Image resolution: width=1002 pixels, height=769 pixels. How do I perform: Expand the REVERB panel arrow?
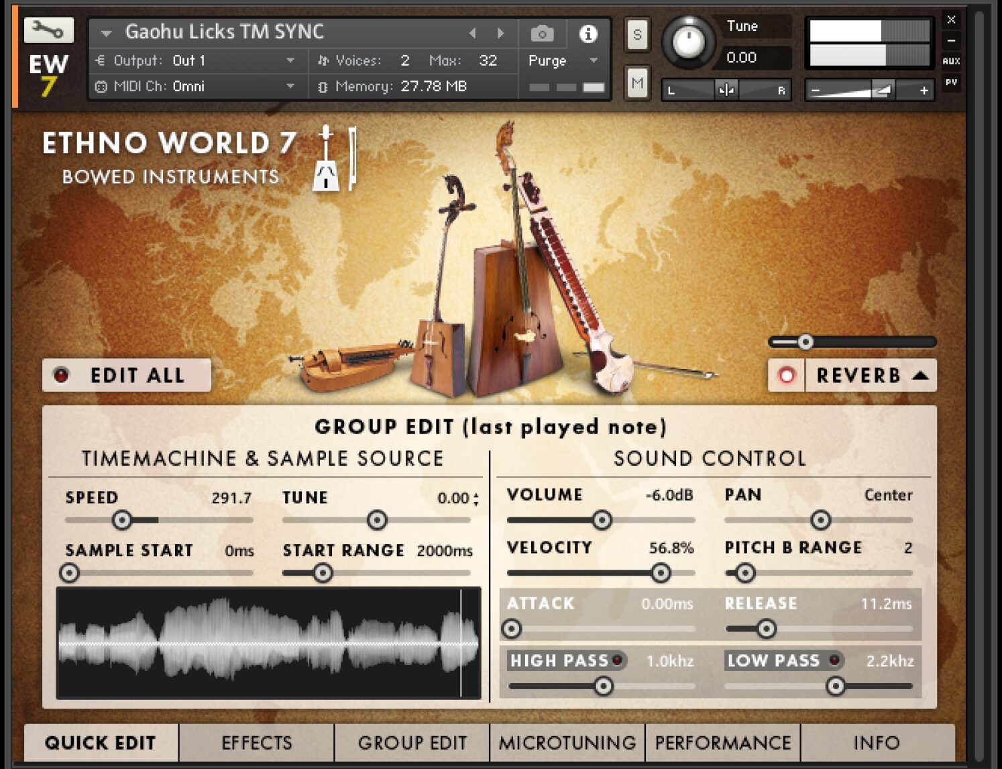(x=922, y=375)
